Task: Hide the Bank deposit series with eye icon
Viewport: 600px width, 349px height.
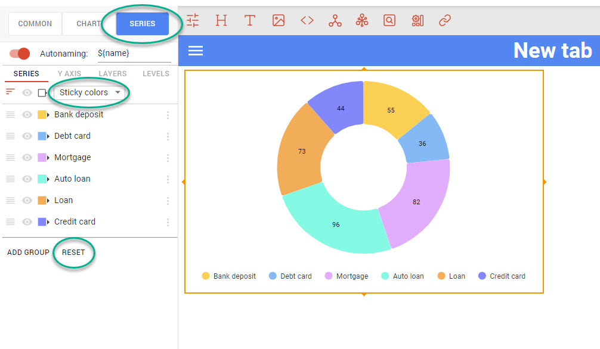Action: 27,115
